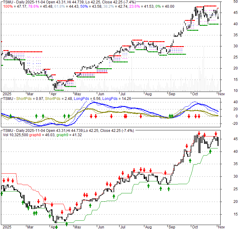This screenshot has width=239, height=229.
Task: Select the 'ShortPds = 2.48' indicator label
Action: tap(59, 99)
